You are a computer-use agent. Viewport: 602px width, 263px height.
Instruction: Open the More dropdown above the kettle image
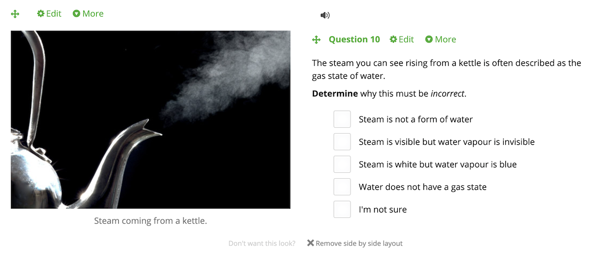point(88,13)
